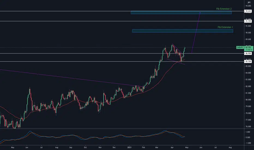This screenshot has height=150, width=254.
Task: Click the 82.000 price scale value
Action: click(248, 86)
